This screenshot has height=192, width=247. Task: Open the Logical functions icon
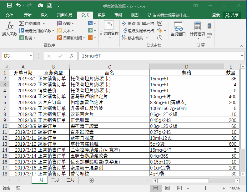pyautogui.click(x=59, y=23)
